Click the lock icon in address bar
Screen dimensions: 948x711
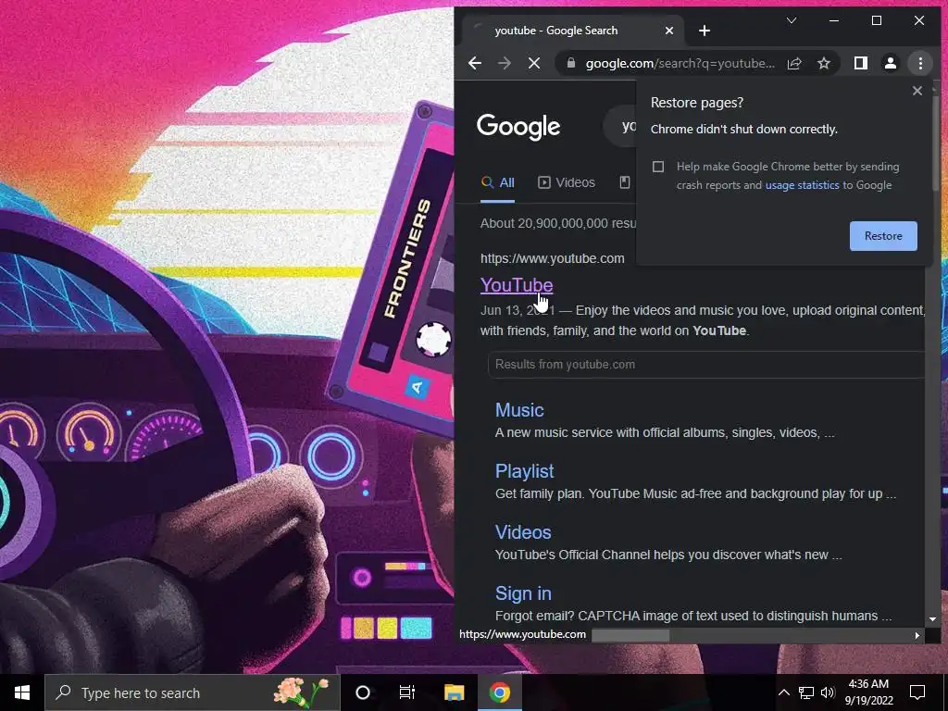coord(570,63)
